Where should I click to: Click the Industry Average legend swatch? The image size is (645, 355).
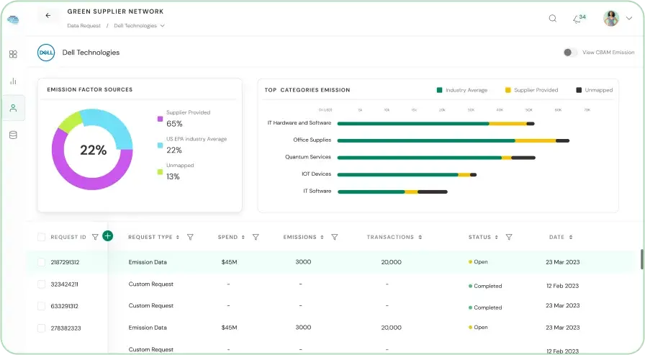pos(439,90)
